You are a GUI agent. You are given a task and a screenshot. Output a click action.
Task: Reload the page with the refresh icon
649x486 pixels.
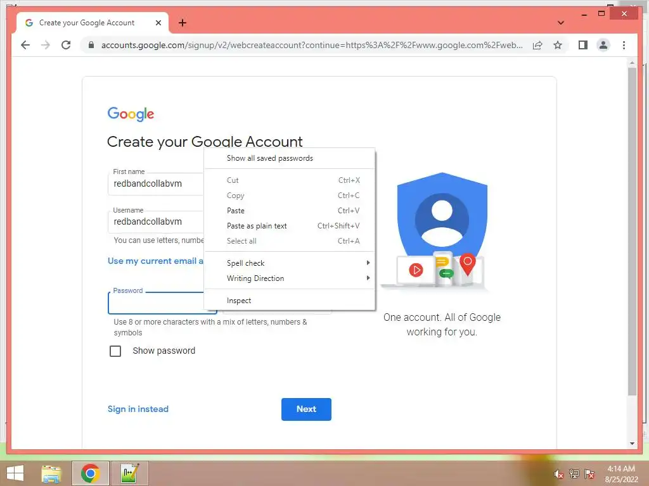(66, 45)
